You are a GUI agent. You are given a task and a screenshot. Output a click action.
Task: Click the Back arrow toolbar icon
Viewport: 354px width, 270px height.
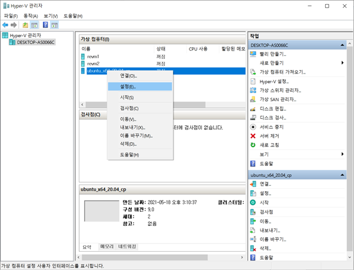tap(5, 25)
